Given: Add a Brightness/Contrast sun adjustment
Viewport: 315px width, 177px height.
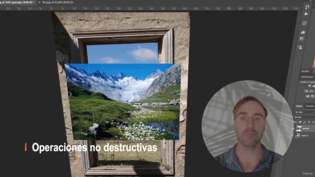Looking at the screenshot, I should point(309,86).
